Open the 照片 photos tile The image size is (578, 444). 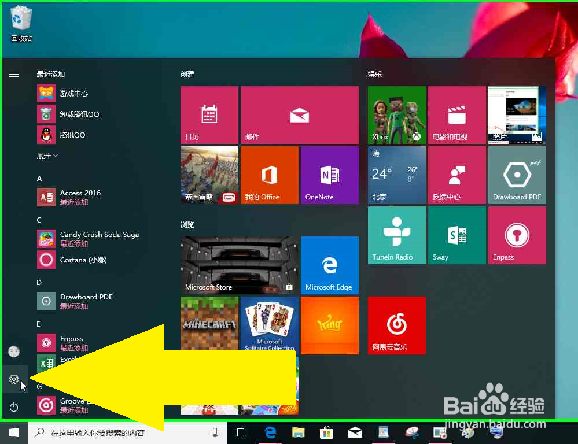pos(517,115)
